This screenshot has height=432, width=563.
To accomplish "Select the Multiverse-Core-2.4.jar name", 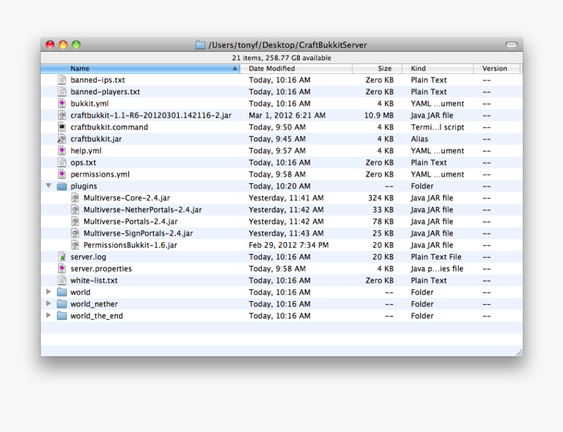I will pos(127,198).
